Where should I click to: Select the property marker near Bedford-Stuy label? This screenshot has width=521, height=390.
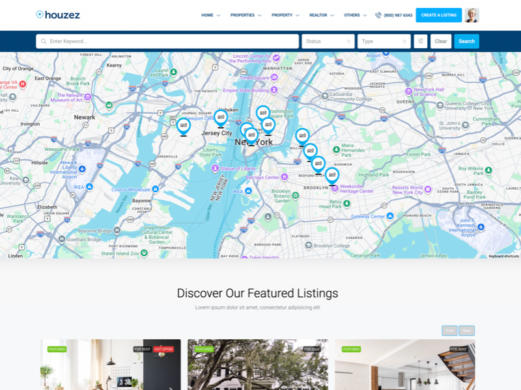pos(318,164)
